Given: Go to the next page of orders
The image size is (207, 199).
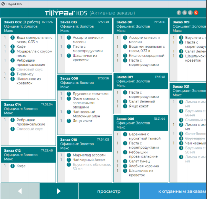Looking at the screenshot, I should [x=58, y=191].
